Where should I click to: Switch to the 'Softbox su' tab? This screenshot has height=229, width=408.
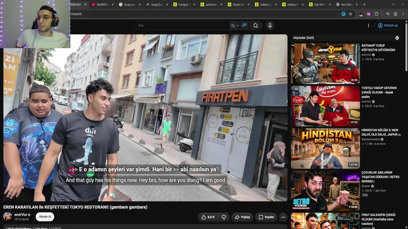click(x=265, y=5)
